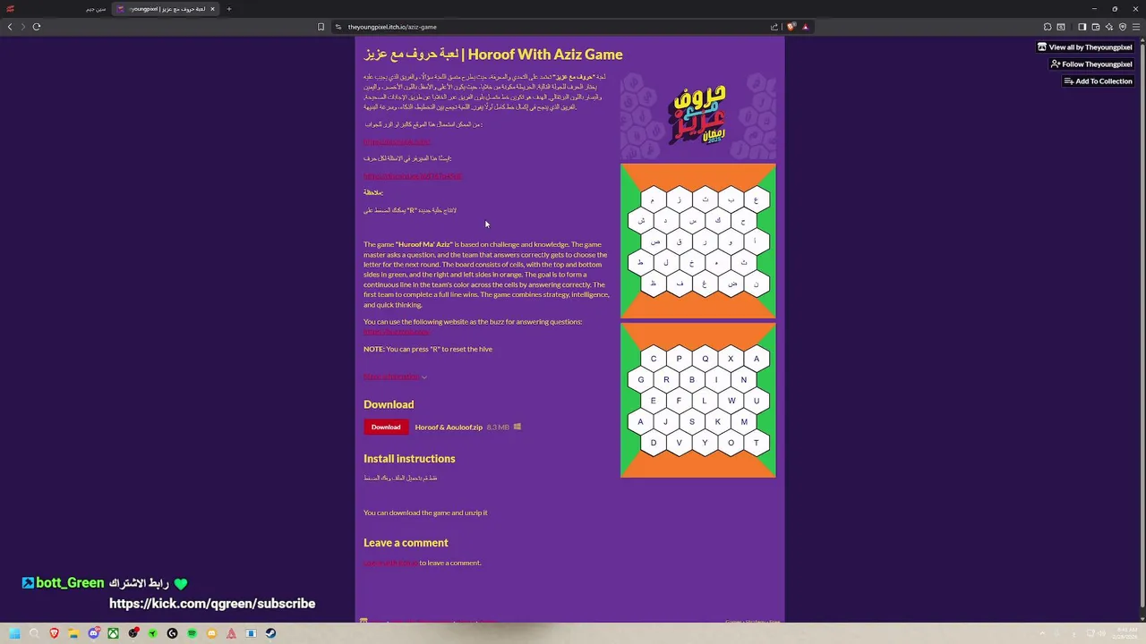Click the Windows platform icon beside file size
Viewport: 1146px width, 644px height.
517,428
